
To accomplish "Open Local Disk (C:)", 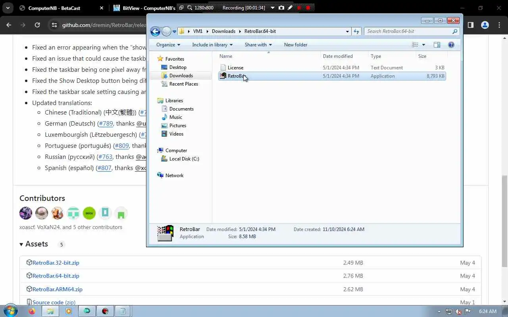I will (184, 159).
